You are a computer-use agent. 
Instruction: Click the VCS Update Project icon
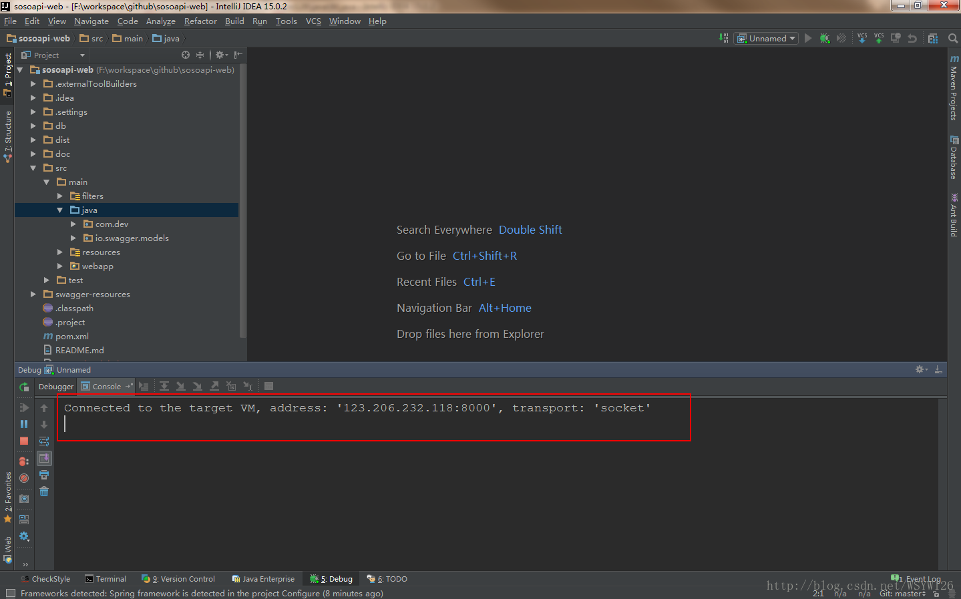862,38
